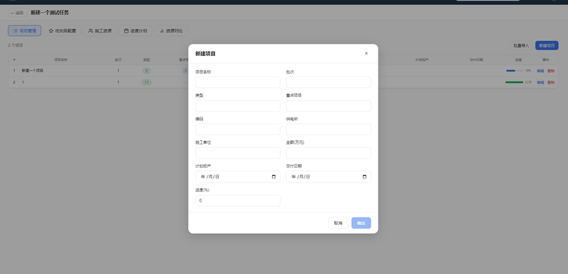Open the 施工资源 tab
Viewport: 568px width, 274px height.
[100, 30]
